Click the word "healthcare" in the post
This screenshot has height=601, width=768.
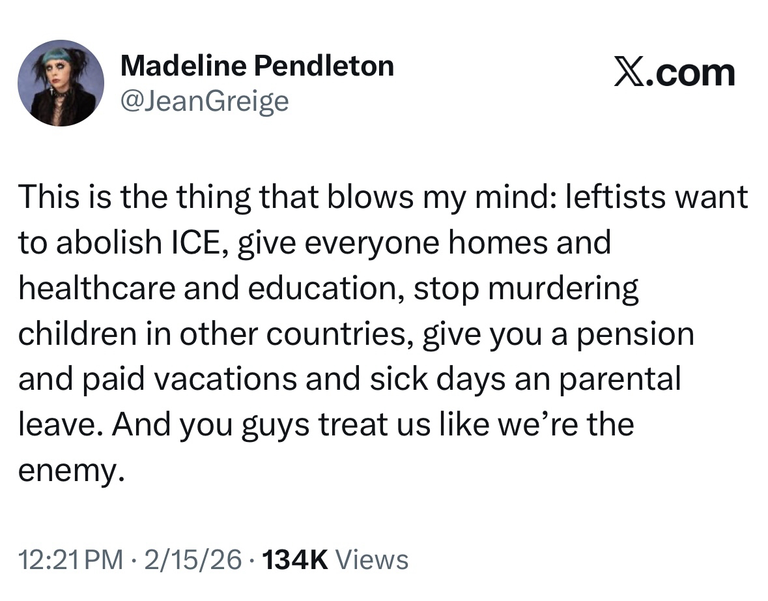(95, 289)
